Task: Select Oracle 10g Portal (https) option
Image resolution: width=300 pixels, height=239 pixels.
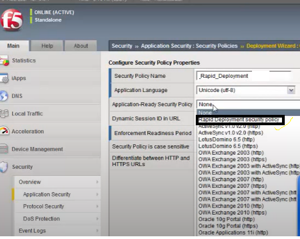Action: [228, 226]
